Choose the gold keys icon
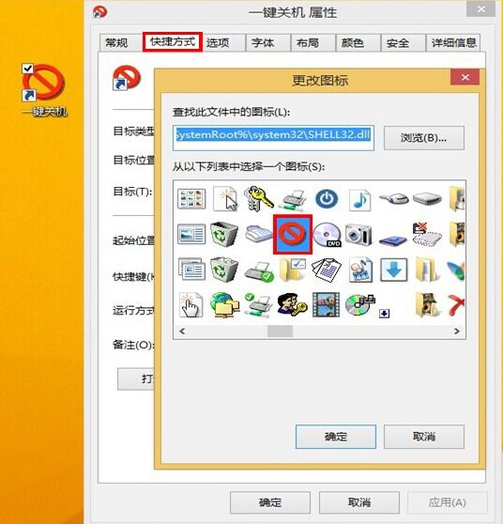This screenshot has height=524, width=503. tap(258, 199)
